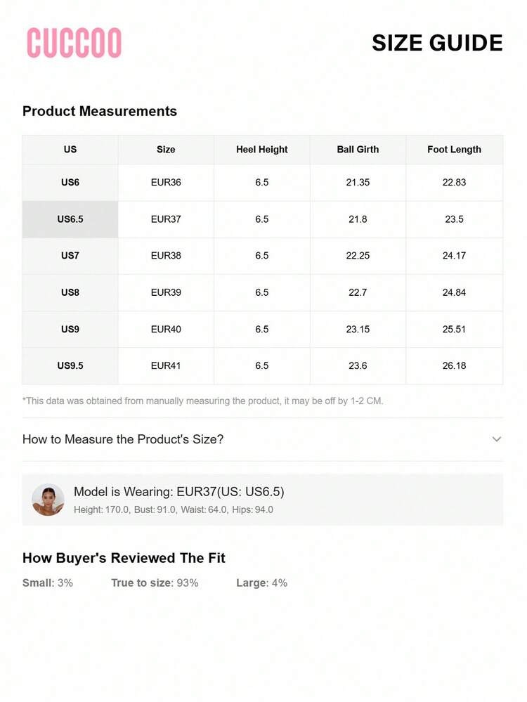Click the Ball Girth column header
Image resolution: width=527 pixels, height=702 pixels.
[x=358, y=150]
